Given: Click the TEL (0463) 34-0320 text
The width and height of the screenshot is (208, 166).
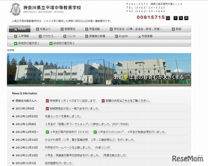Looking at the screenshot, I should pyautogui.click(x=146, y=8).
